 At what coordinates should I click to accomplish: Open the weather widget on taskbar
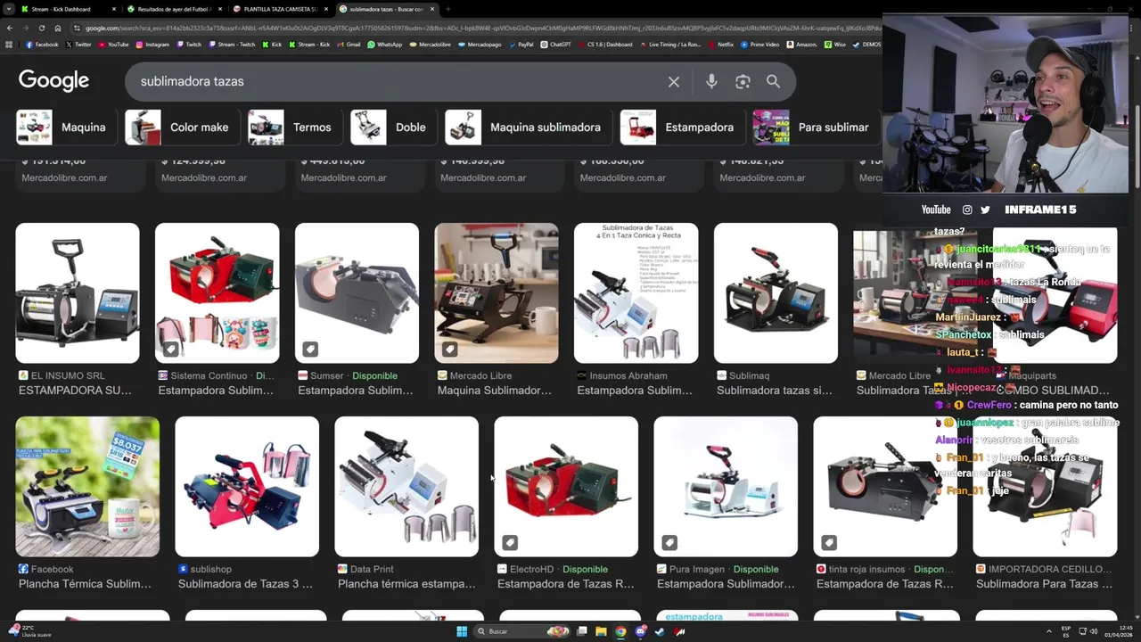(29, 631)
